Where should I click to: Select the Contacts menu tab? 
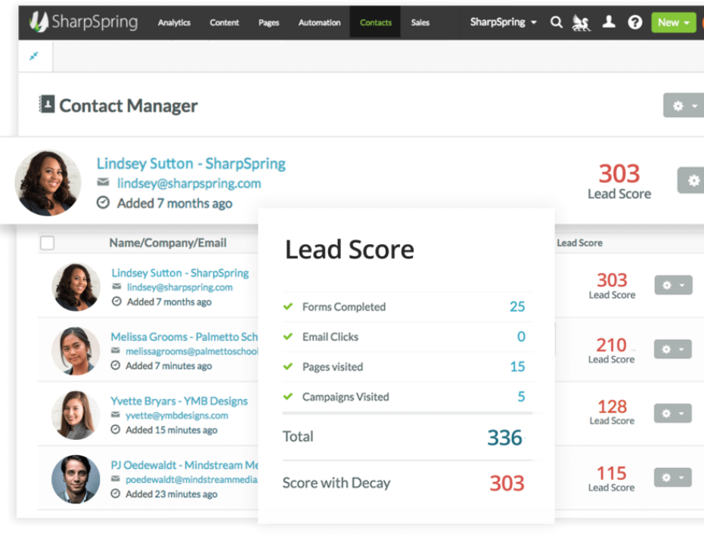point(375,23)
